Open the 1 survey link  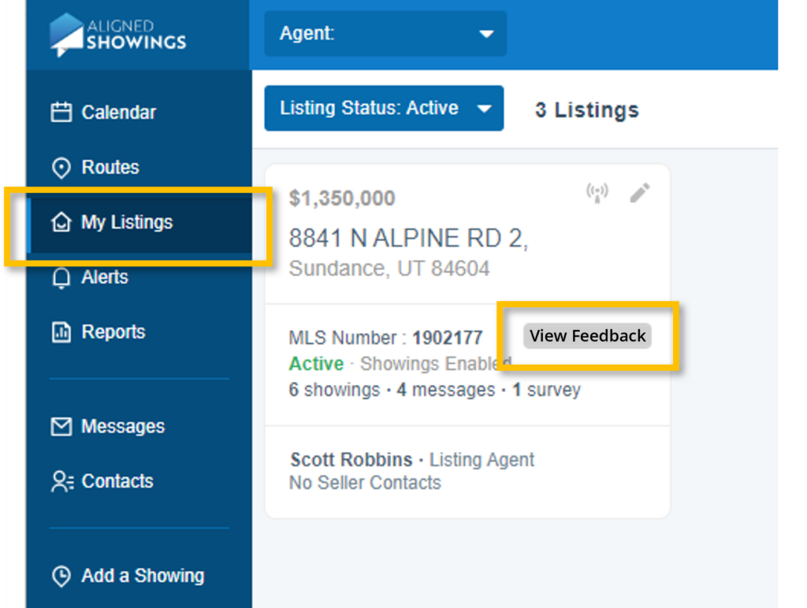pos(546,390)
